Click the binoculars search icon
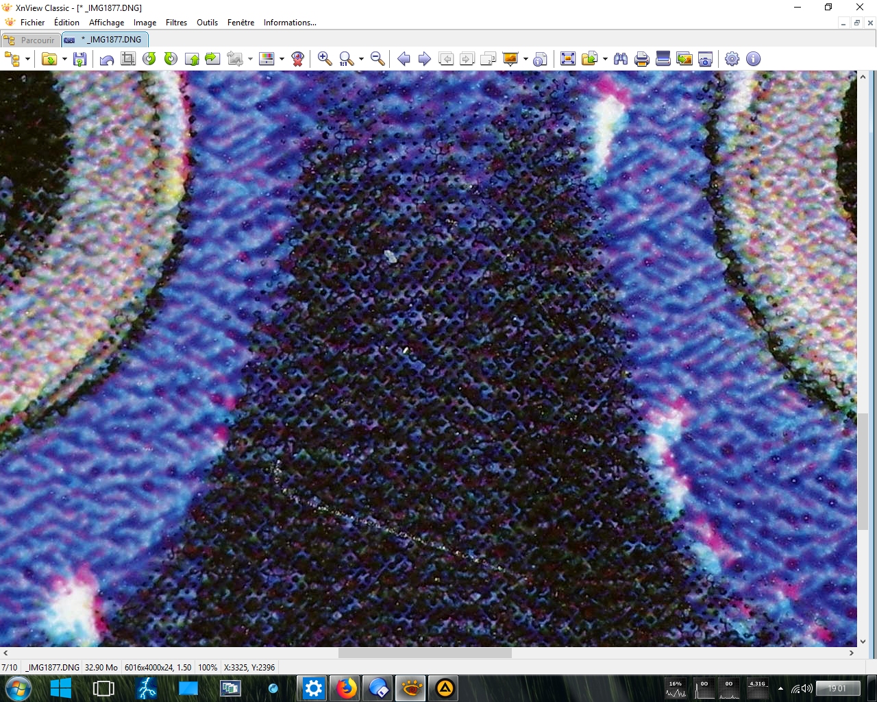The width and height of the screenshot is (877, 702). coord(621,59)
